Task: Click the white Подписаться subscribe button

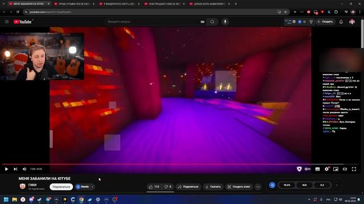Action: click(61, 186)
